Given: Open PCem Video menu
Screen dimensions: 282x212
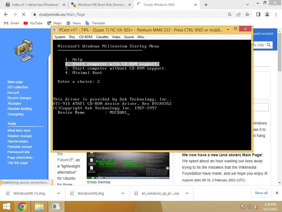Looking at the screenshot, I should click(x=116, y=37).
